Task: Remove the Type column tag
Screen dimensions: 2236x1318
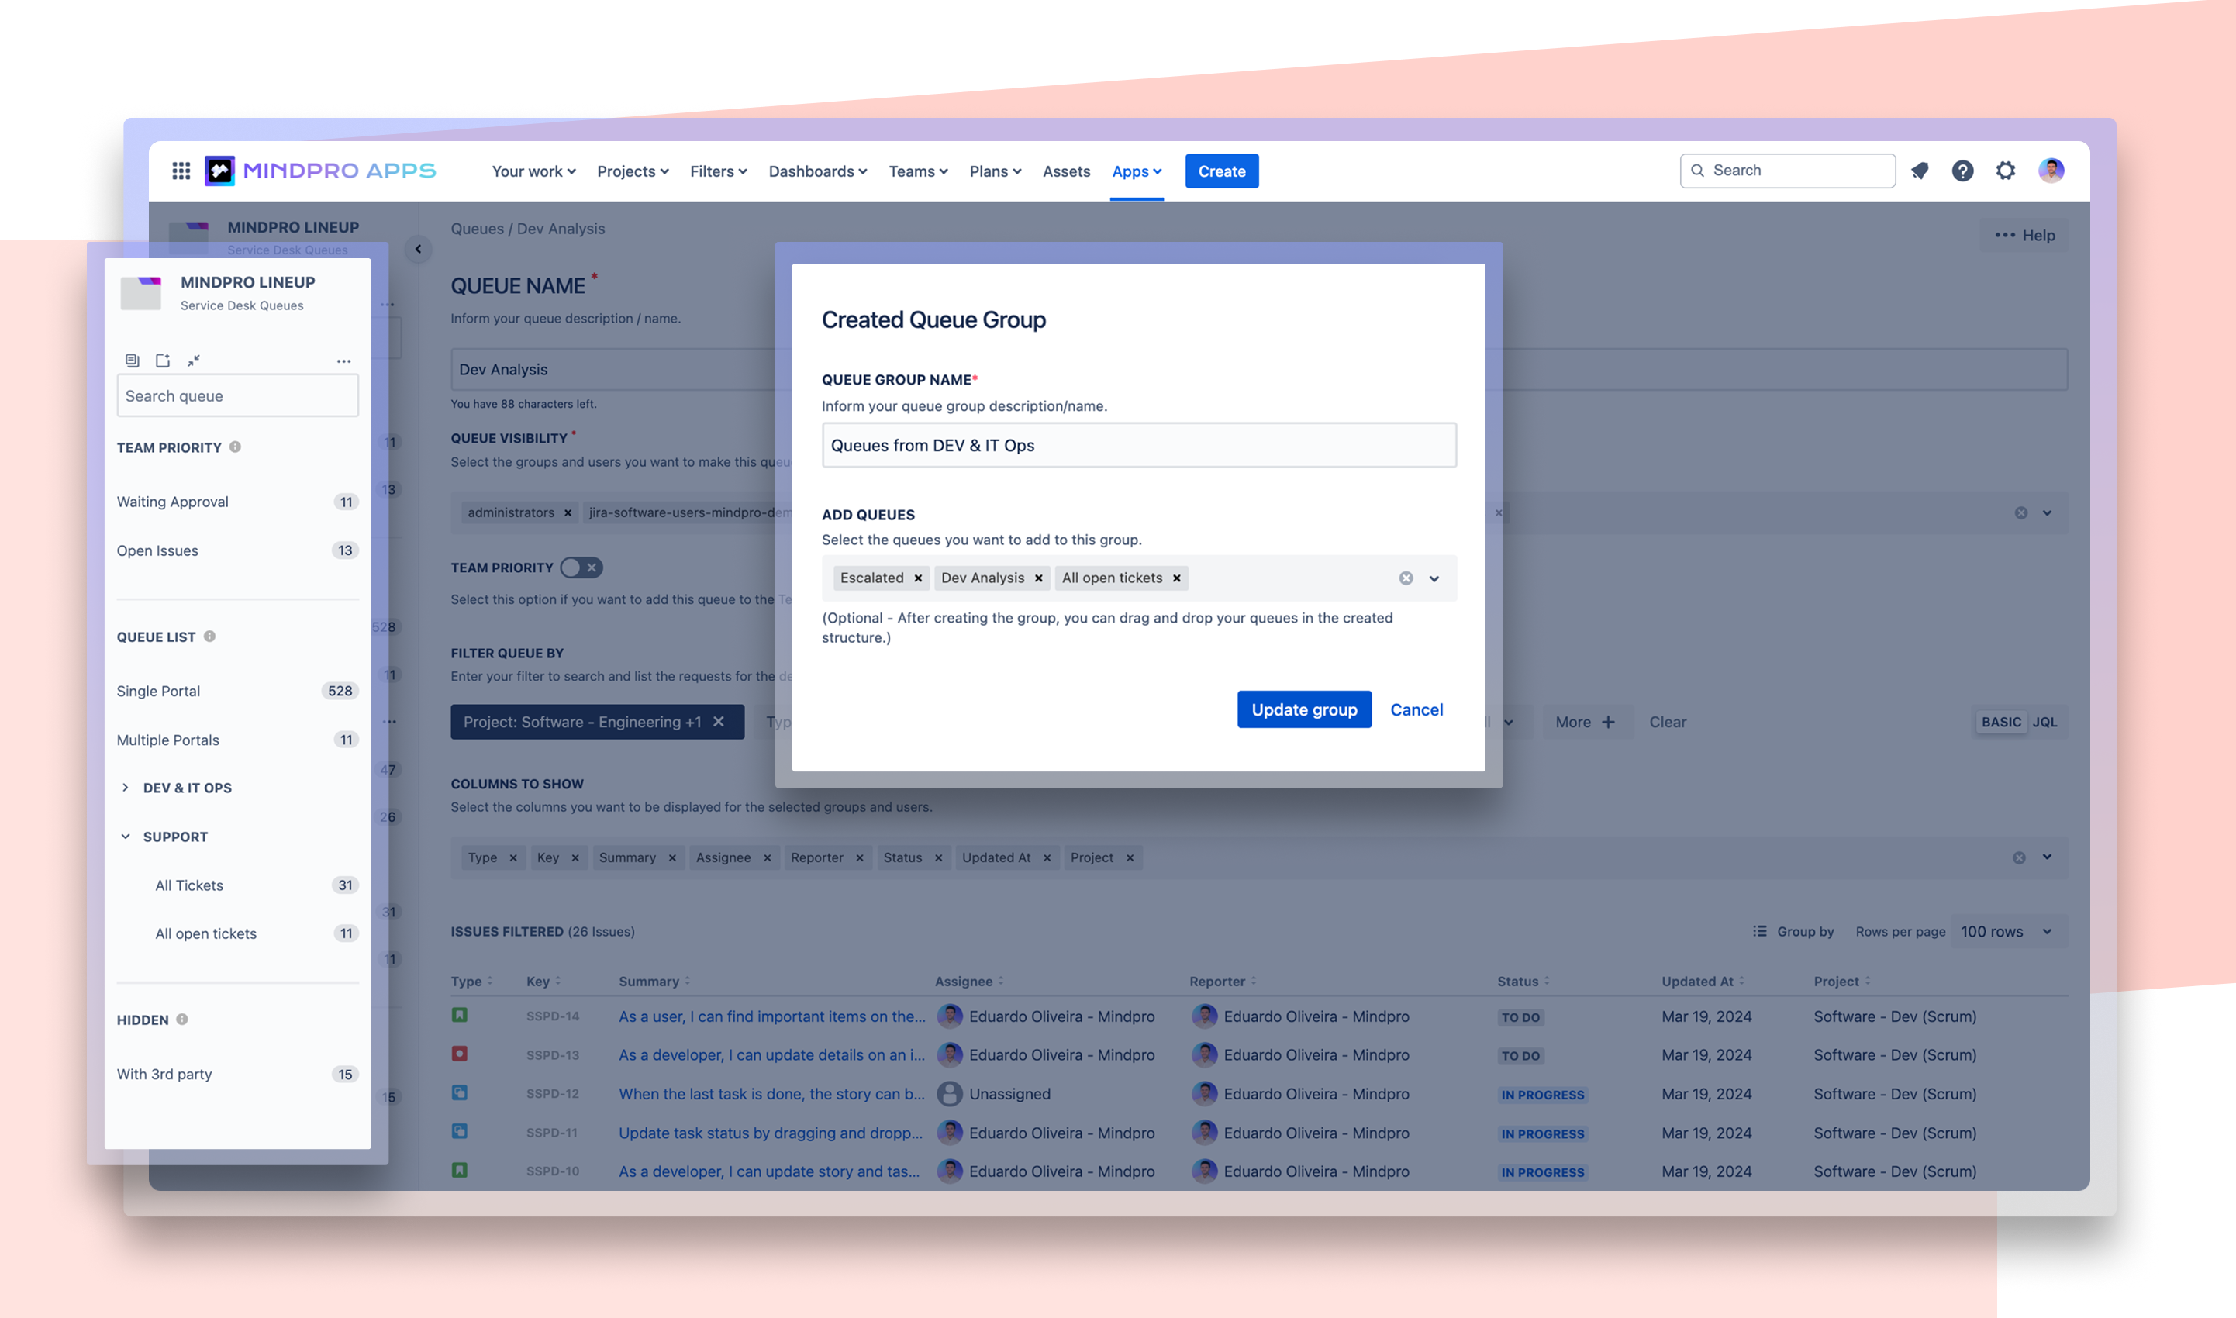Action: coord(512,857)
